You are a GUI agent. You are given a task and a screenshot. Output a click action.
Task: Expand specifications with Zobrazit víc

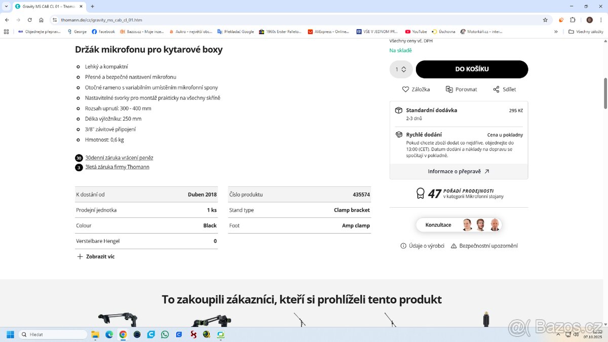coord(95,256)
